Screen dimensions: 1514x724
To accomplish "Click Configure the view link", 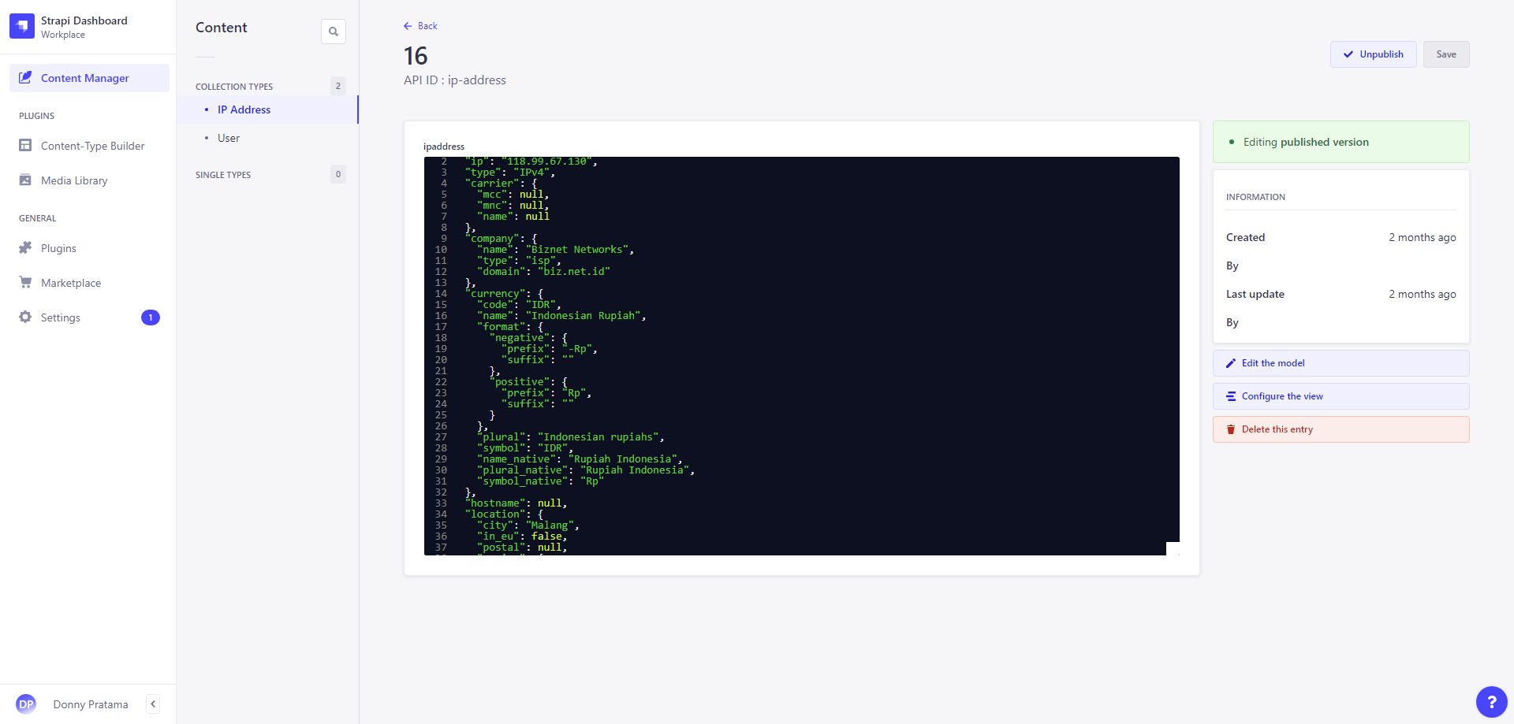I will (x=1282, y=396).
